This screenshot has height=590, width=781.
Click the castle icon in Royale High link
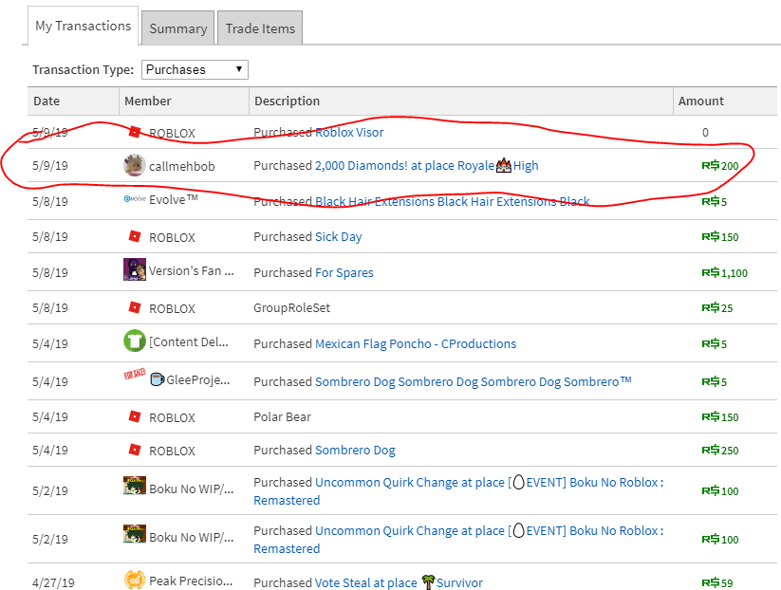coord(504,165)
